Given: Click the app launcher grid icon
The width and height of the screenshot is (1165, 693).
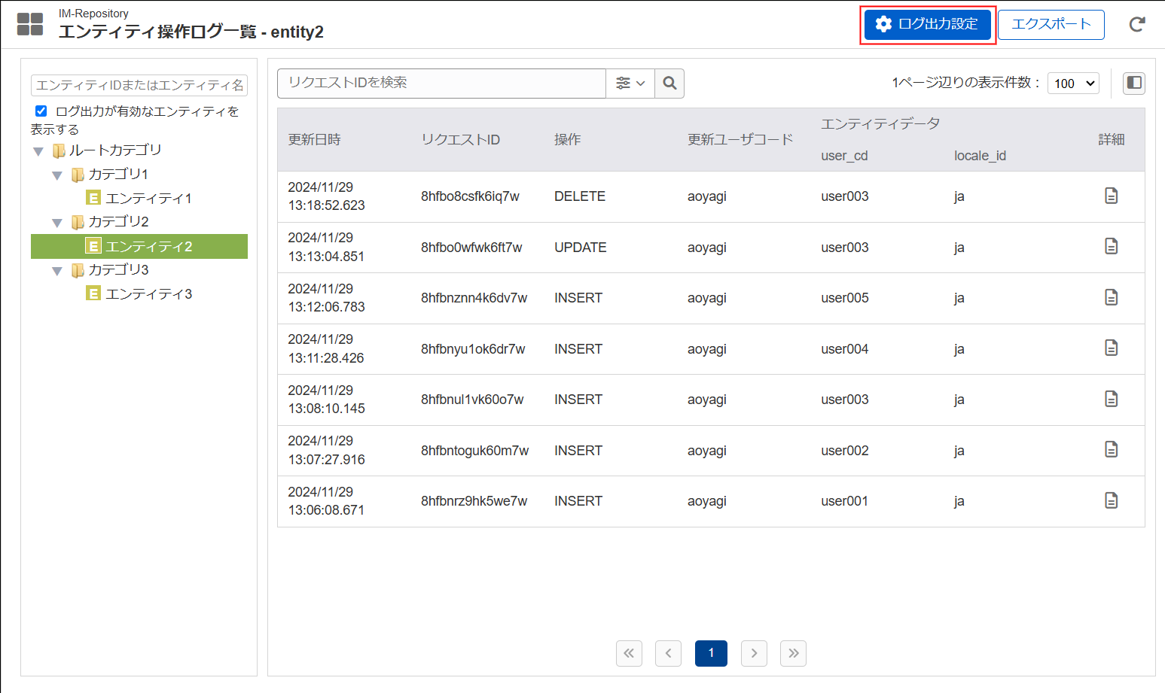Looking at the screenshot, I should (29, 23).
